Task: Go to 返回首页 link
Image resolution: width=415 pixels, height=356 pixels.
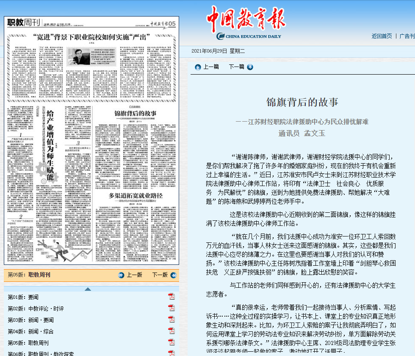Action: click(382, 36)
